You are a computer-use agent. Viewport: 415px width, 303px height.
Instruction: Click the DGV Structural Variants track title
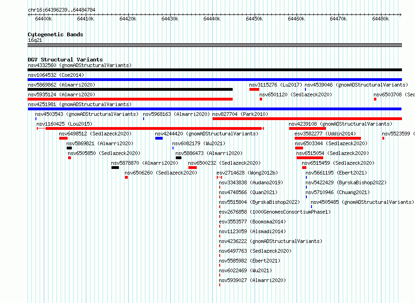[x=65, y=60]
